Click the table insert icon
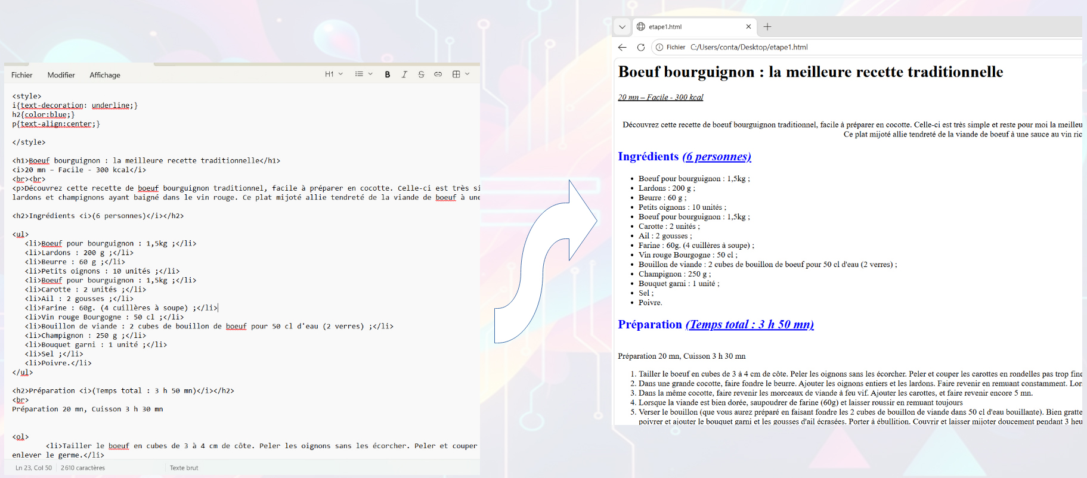Image resolution: width=1087 pixels, height=478 pixels. point(456,75)
